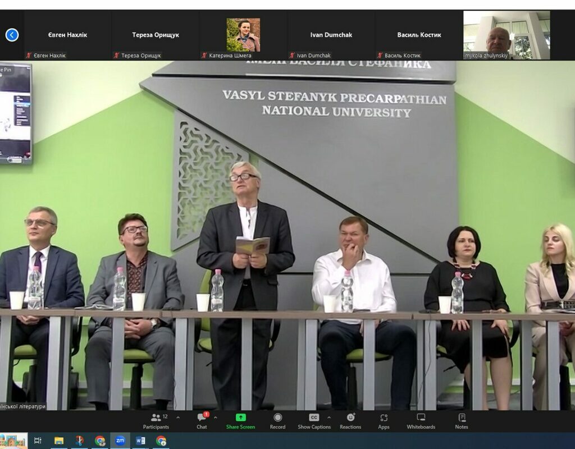This screenshot has height=449, width=575.
Task: Open Whiteboards
Action: point(421,420)
